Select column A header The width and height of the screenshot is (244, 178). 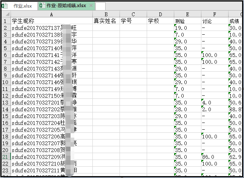52,14
